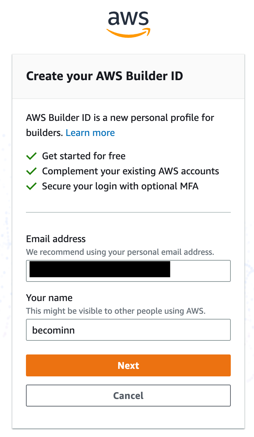Click the Complement your existing AWS accounts item
The image size is (254, 437).
pyautogui.click(x=130, y=171)
